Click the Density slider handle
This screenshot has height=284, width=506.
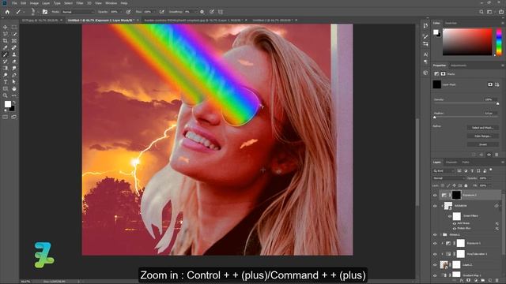pyautogui.click(x=497, y=103)
